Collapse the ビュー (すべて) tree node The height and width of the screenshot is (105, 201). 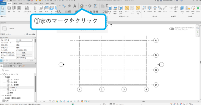click(x=1, y=75)
